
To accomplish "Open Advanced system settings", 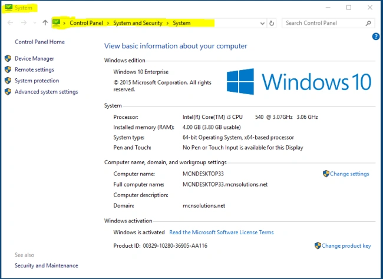I will [47, 92].
